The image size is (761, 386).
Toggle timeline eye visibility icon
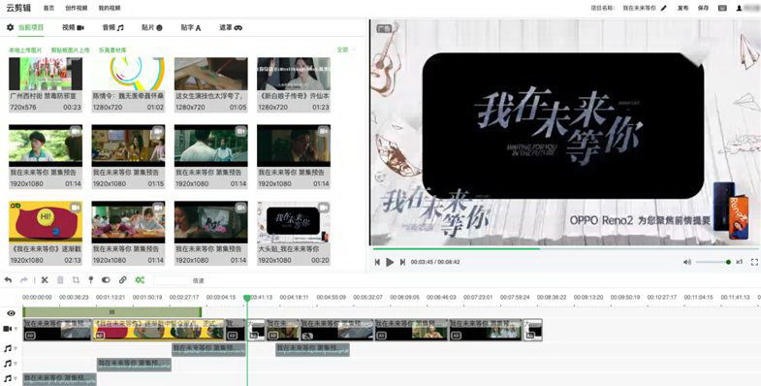(x=11, y=313)
